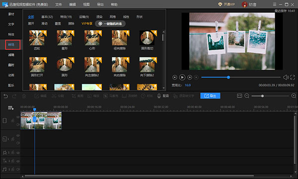The width and height of the screenshot is (298, 179).
Task: Select the 基本(32) transition category
Action: pos(47,17)
